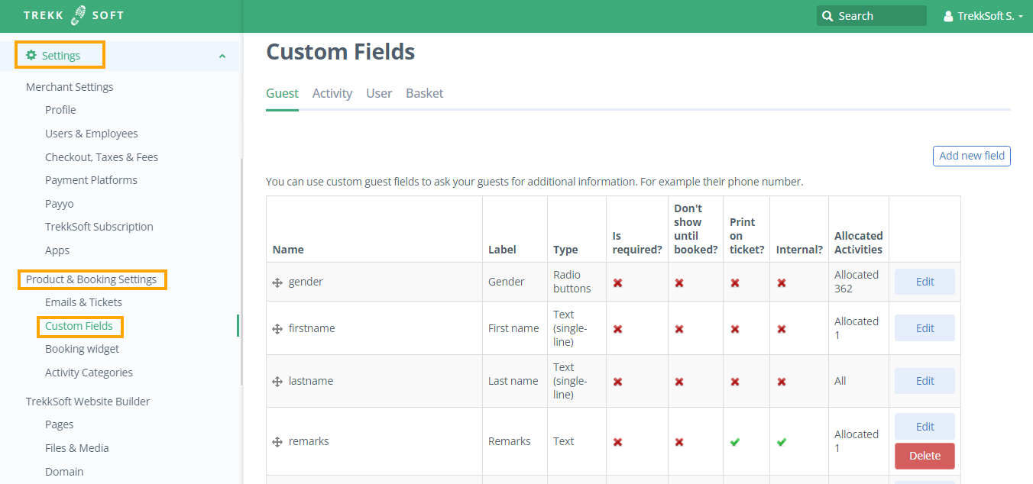Open Emails & Tickets settings

83,302
